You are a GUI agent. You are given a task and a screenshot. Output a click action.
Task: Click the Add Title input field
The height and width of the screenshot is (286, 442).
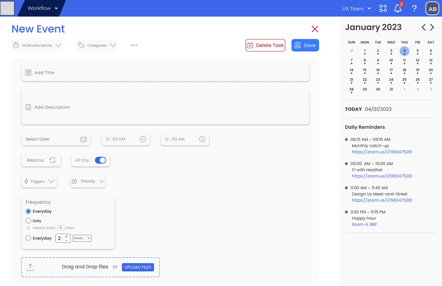click(165, 73)
